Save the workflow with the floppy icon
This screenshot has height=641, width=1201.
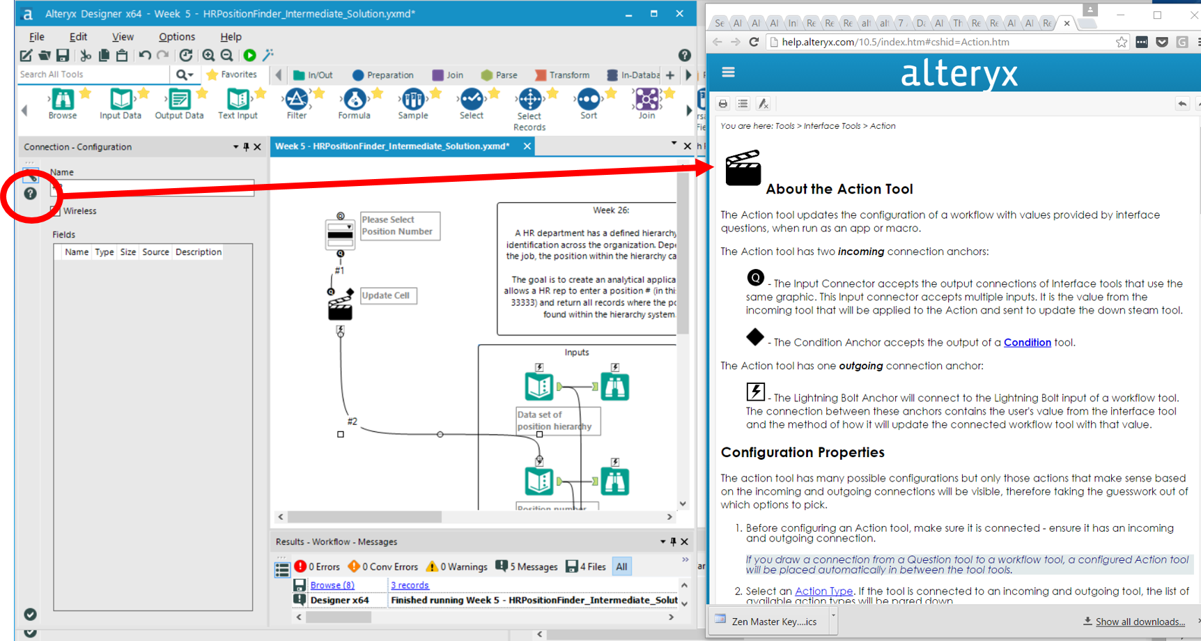pyautogui.click(x=63, y=55)
